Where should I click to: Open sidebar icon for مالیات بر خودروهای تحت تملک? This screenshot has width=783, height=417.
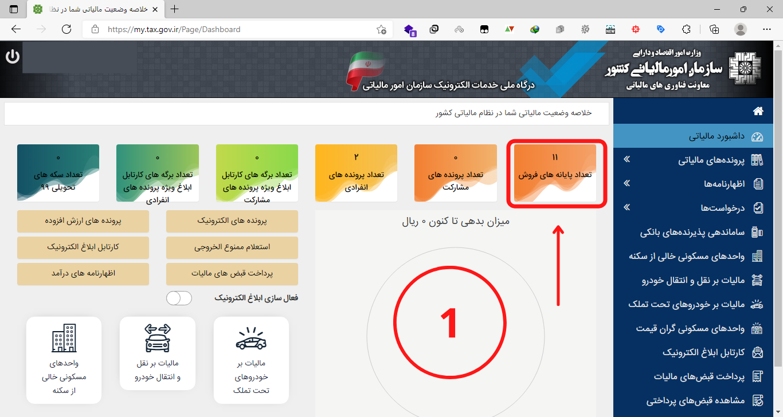click(758, 304)
